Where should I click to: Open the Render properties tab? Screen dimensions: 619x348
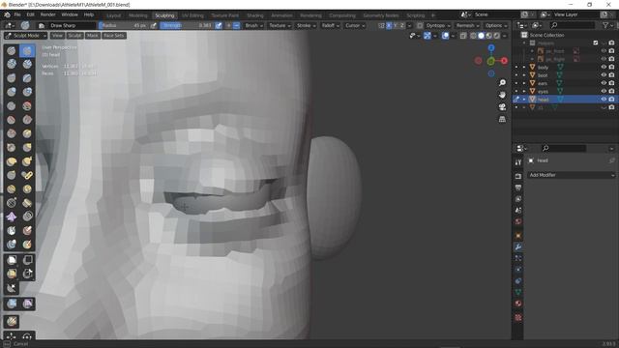[518, 176]
